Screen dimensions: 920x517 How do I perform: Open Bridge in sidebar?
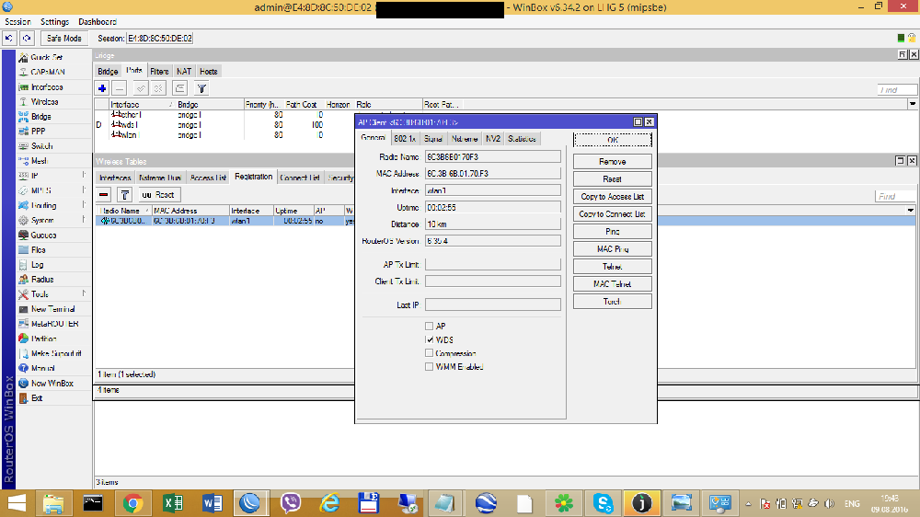click(x=40, y=117)
